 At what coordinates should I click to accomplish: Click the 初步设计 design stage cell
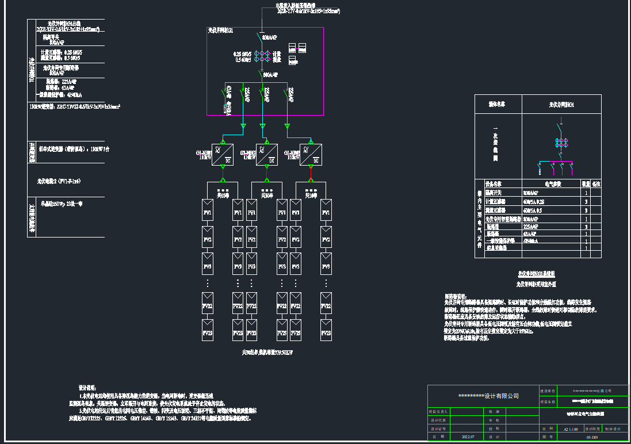(613, 429)
